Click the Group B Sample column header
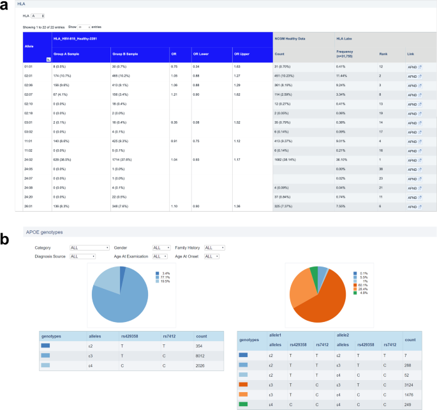Image resolution: width=437 pixels, height=410 pixels. click(x=140, y=55)
